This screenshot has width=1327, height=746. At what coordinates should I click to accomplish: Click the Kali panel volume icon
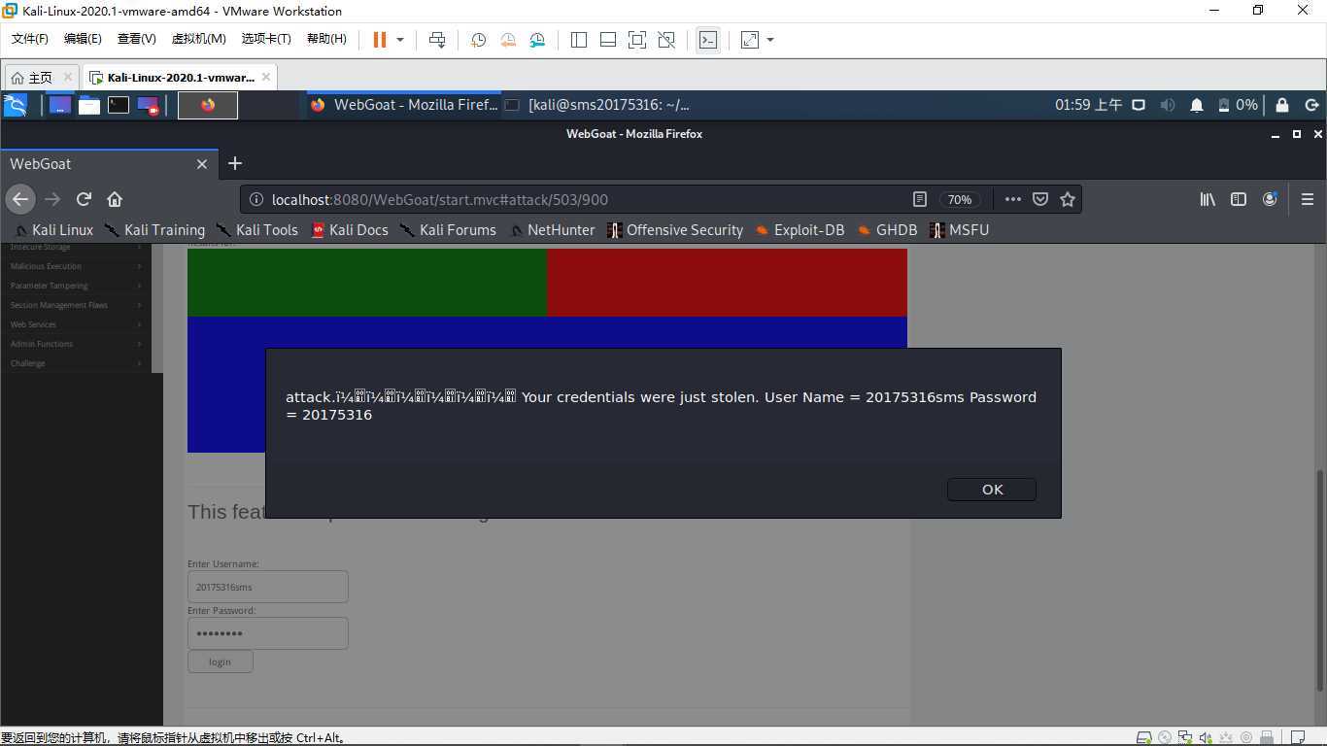(1168, 105)
